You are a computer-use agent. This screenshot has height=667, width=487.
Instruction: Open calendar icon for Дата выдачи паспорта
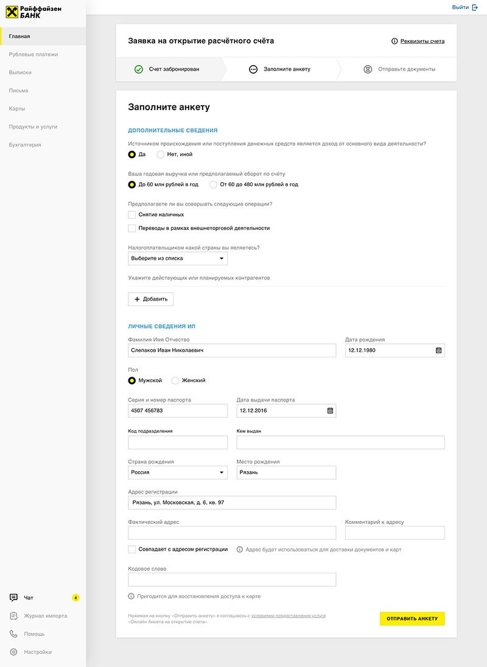[330, 411]
